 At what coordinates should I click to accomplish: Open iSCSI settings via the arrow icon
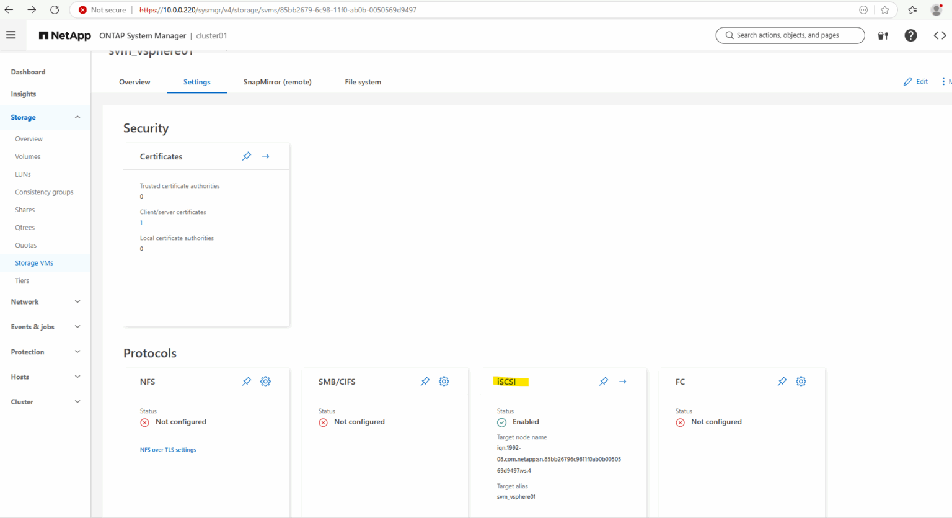pos(622,381)
